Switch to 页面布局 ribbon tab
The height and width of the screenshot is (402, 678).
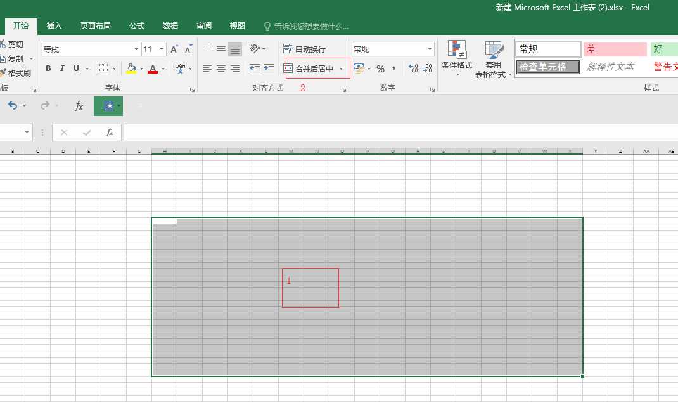[x=95, y=26]
